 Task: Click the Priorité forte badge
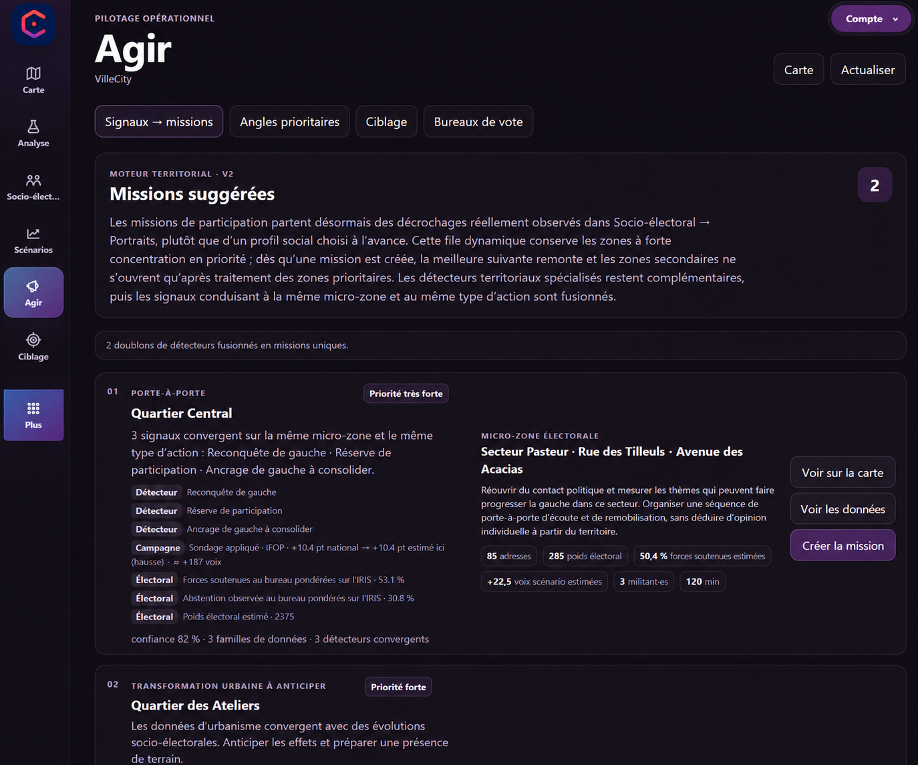tap(398, 687)
